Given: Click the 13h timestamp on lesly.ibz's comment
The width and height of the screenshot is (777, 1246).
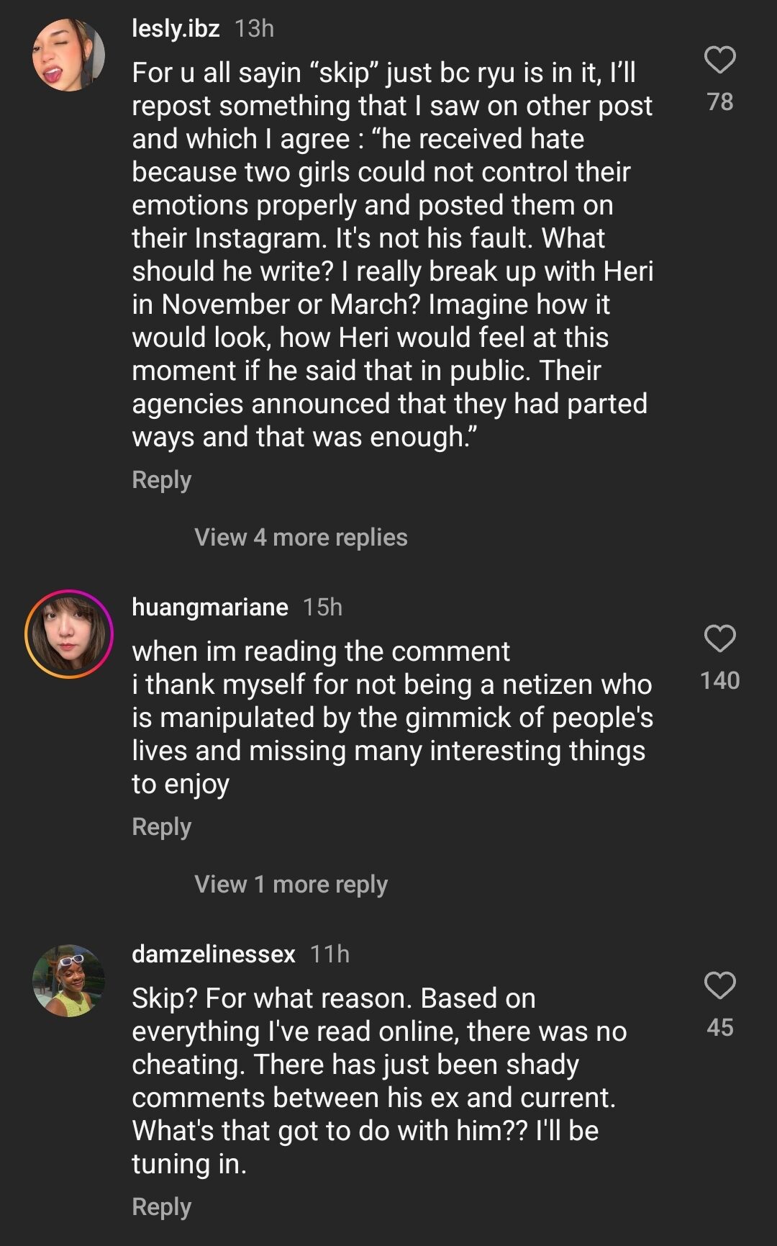Looking at the screenshot, I should click(x=255, y=28).
